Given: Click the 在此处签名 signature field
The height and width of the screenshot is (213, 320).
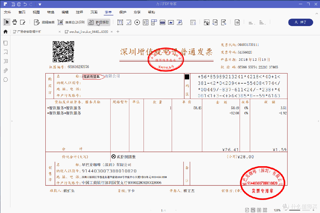Looking at the screenshot, I should point(93,77).
